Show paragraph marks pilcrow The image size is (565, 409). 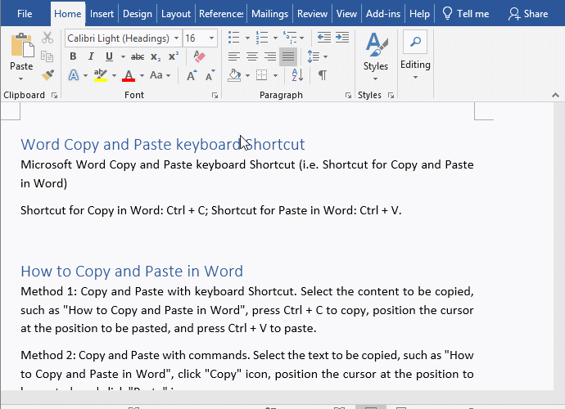(323, 75)
